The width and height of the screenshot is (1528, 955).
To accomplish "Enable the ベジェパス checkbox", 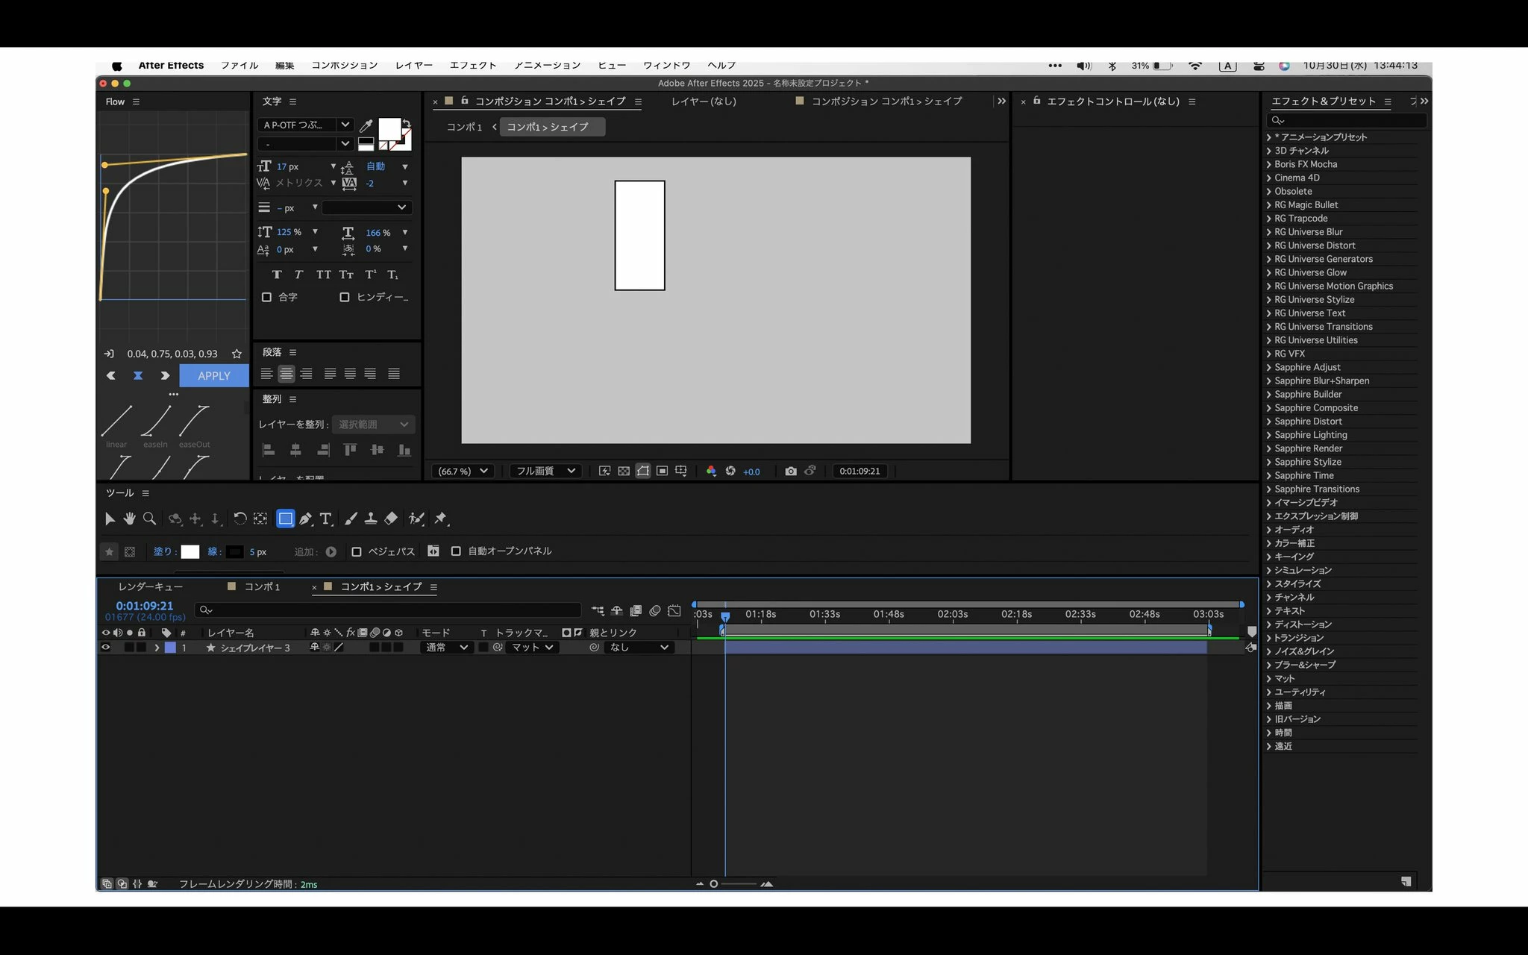I will pos(357,551).
